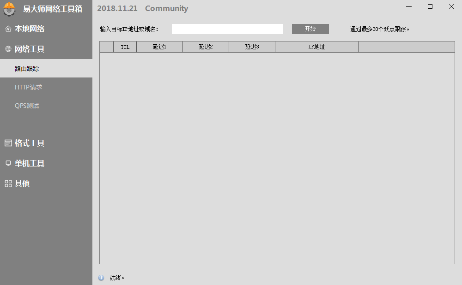Click the 就绪 status text
This screenshot has width=462, height=285.
[x=117, y=278]
